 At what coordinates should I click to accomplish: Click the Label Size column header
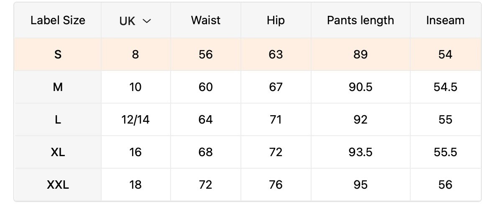[58, 20]
